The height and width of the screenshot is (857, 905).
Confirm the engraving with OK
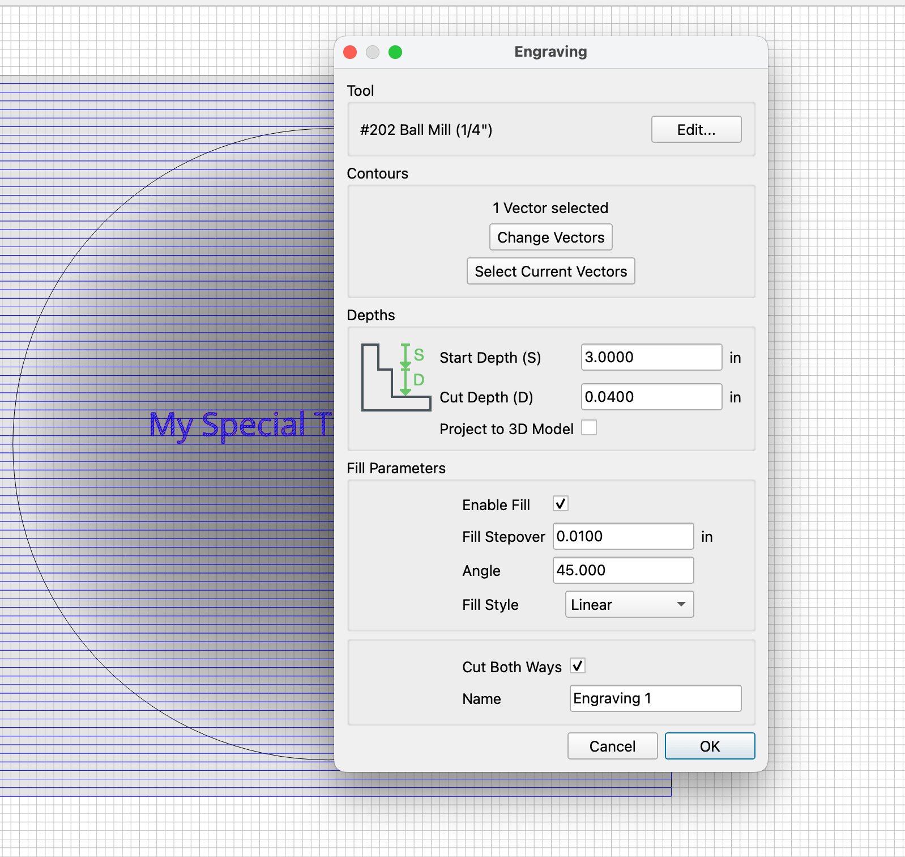pyautogui.click(x=710, y=746)
